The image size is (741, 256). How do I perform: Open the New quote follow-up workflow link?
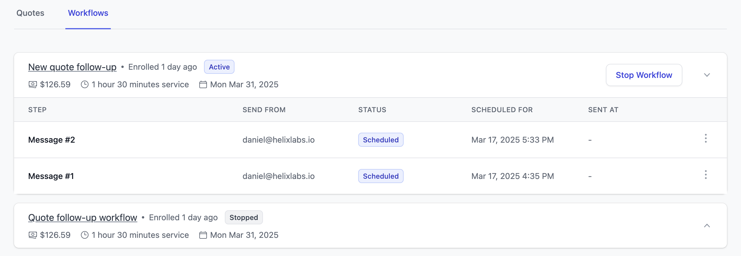pyautogui.click(x=72, y=67)
